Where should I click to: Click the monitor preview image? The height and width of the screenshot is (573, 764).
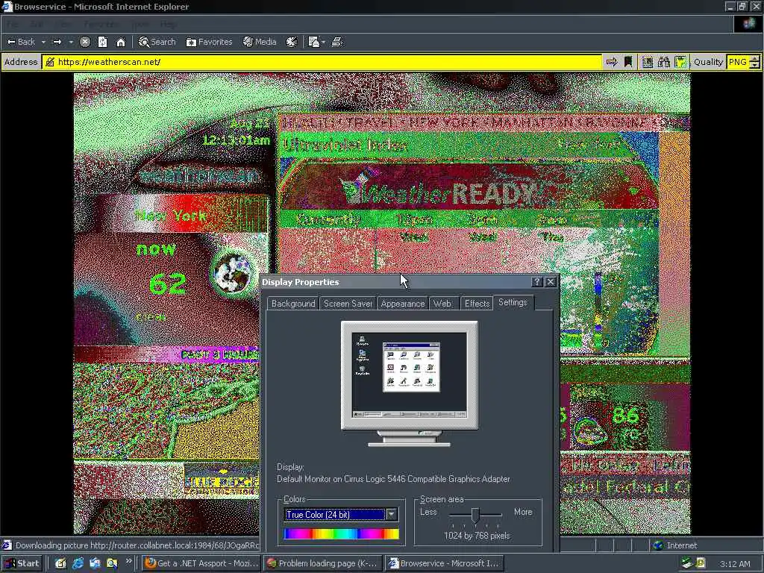point(410,383)
